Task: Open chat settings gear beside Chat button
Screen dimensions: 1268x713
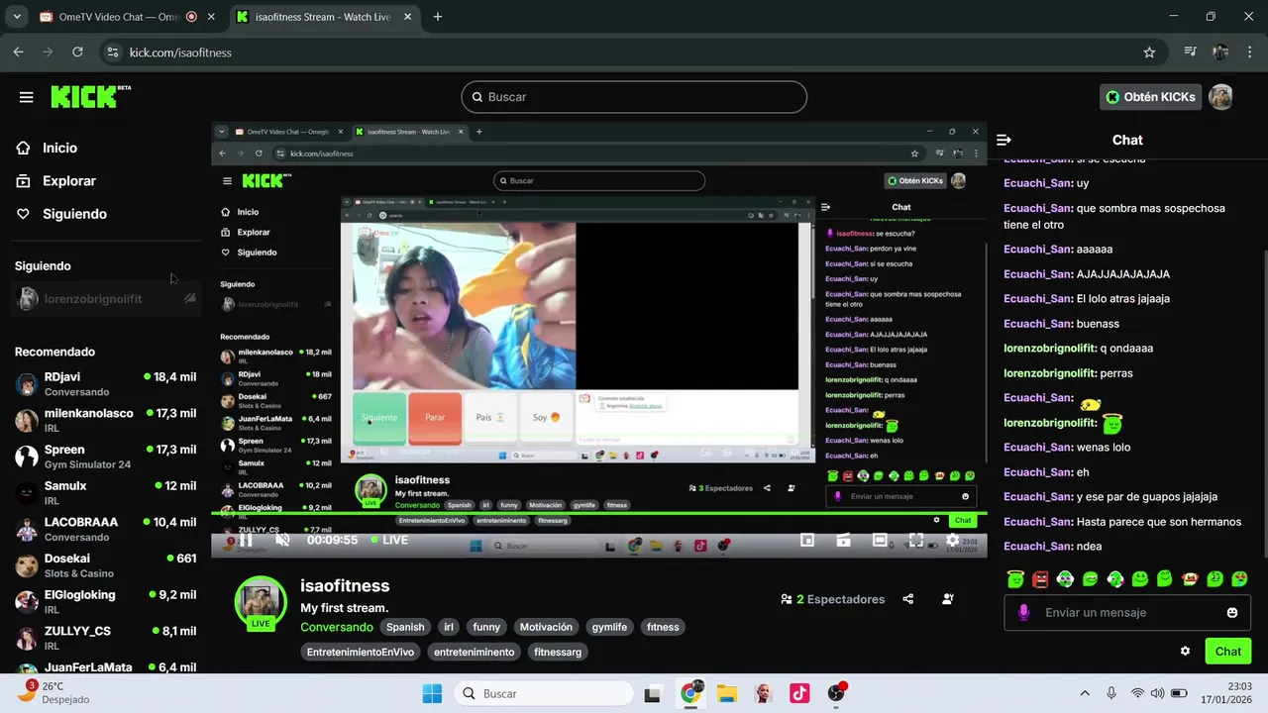Action: (x=1185, y=652)
